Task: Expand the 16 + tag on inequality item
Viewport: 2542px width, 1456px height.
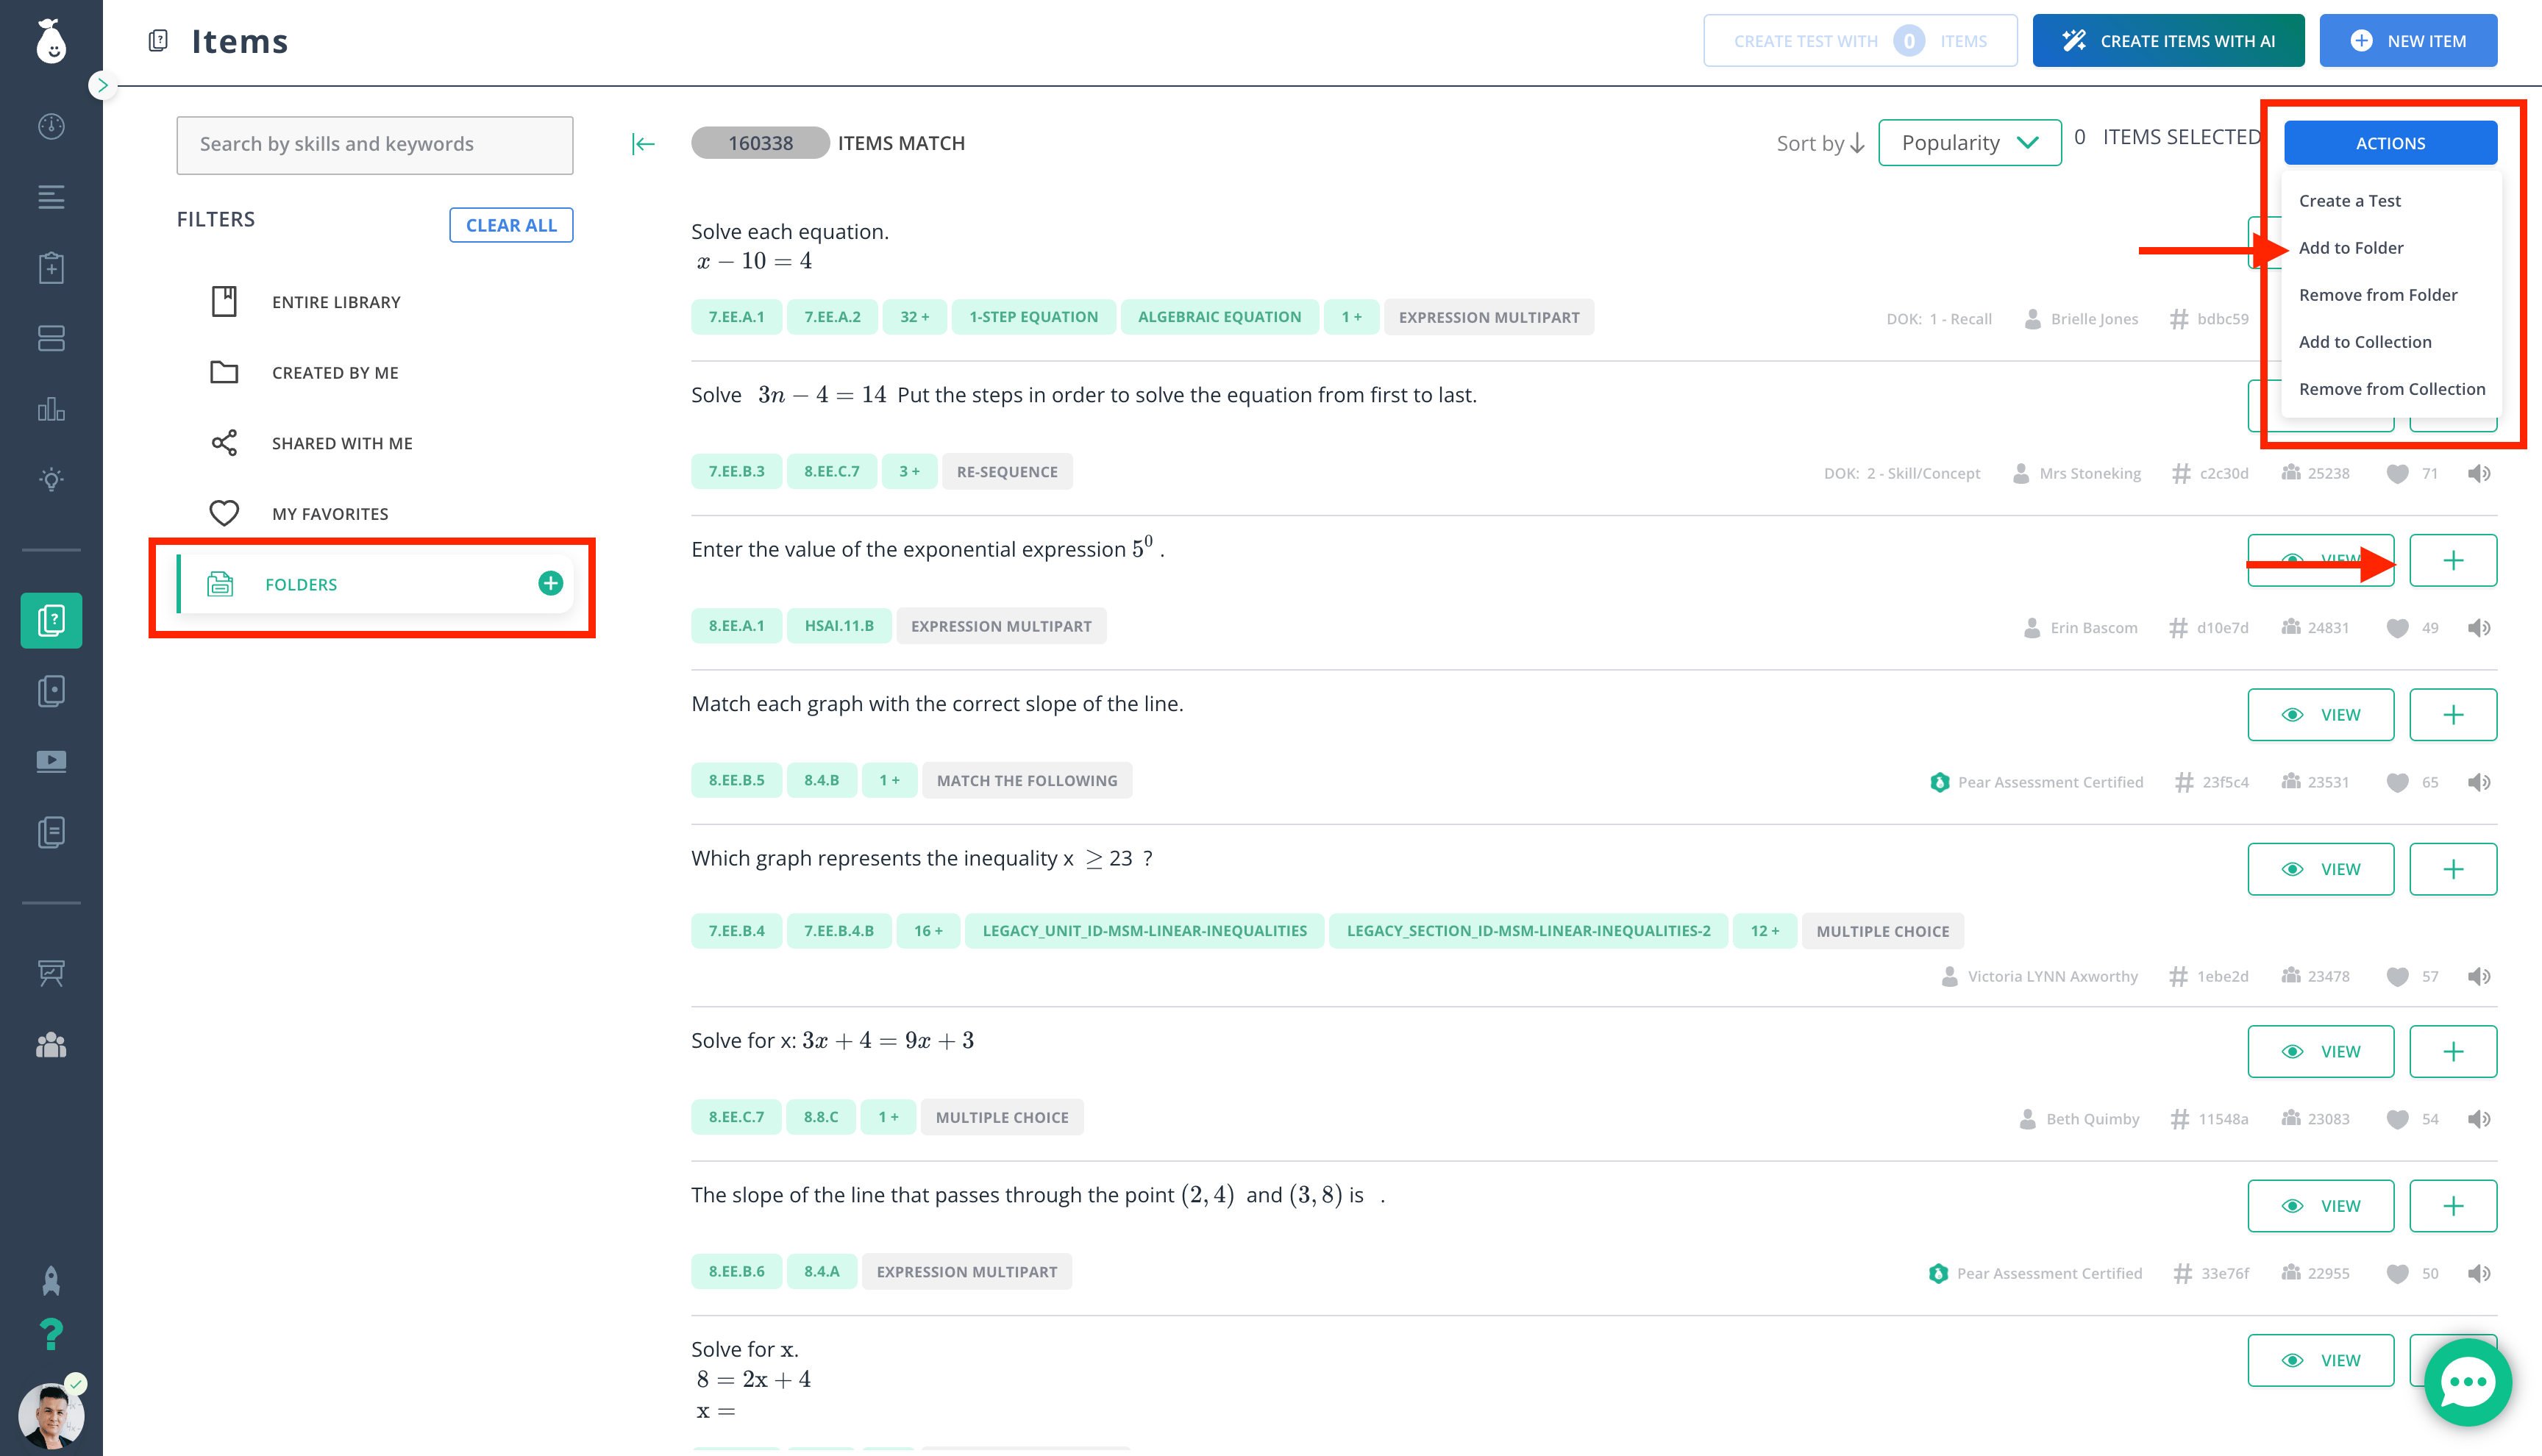Action: pyautogui.click(x=927, y=931)
